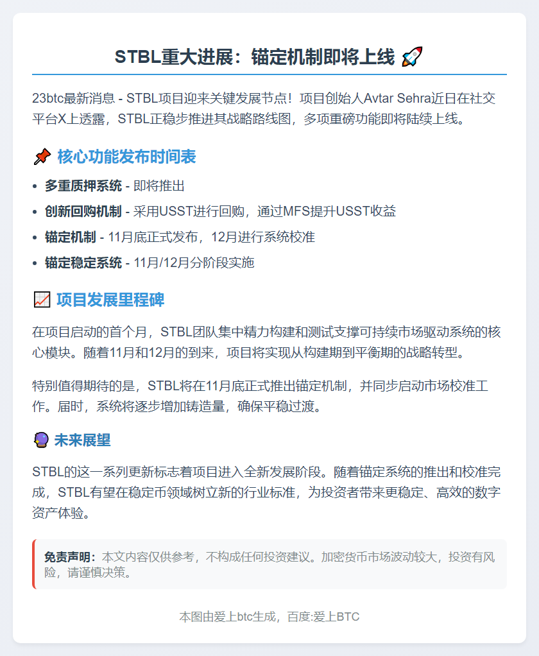Click the blue divider line under title
The height and width of the screenshot is (656, 539).
pos(269,74)
